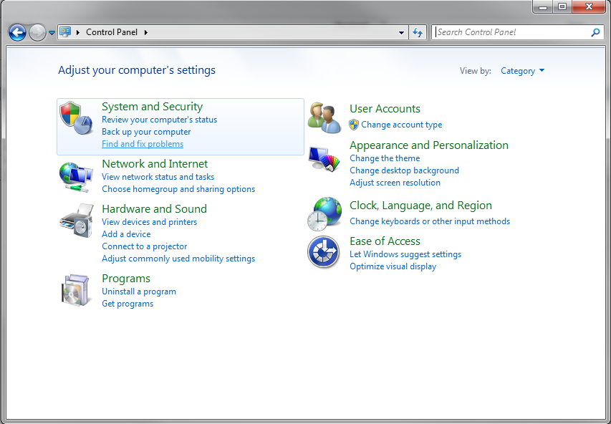The image size is (611, 424).
Task: Open the View by Category dropdown
Action: 523,71
